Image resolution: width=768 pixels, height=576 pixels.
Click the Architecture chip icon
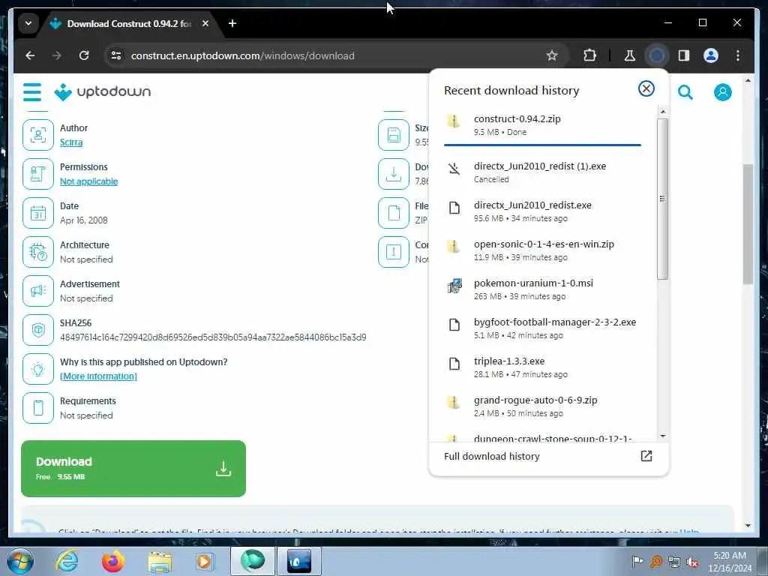[38, 252]
